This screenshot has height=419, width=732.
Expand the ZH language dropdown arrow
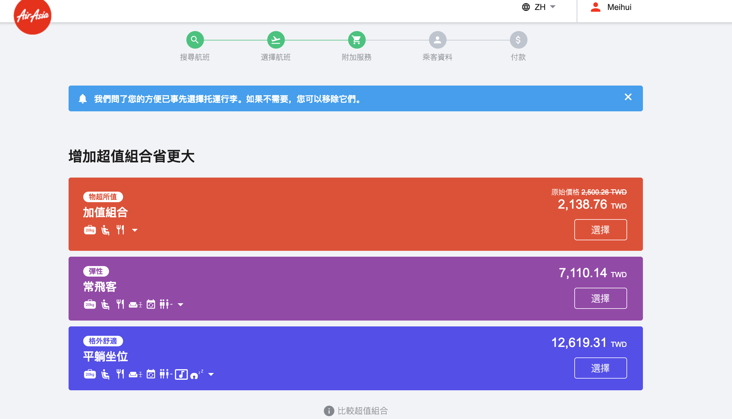[553, 7]
